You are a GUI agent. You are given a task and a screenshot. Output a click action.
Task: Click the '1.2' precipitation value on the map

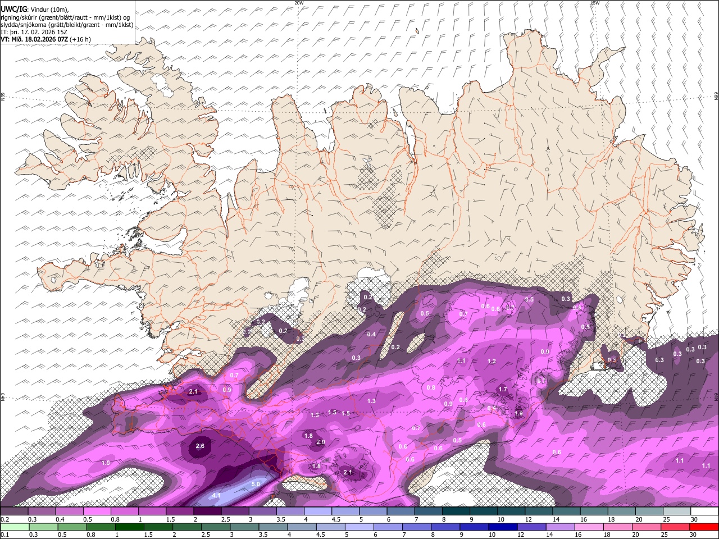pos(492,362)
